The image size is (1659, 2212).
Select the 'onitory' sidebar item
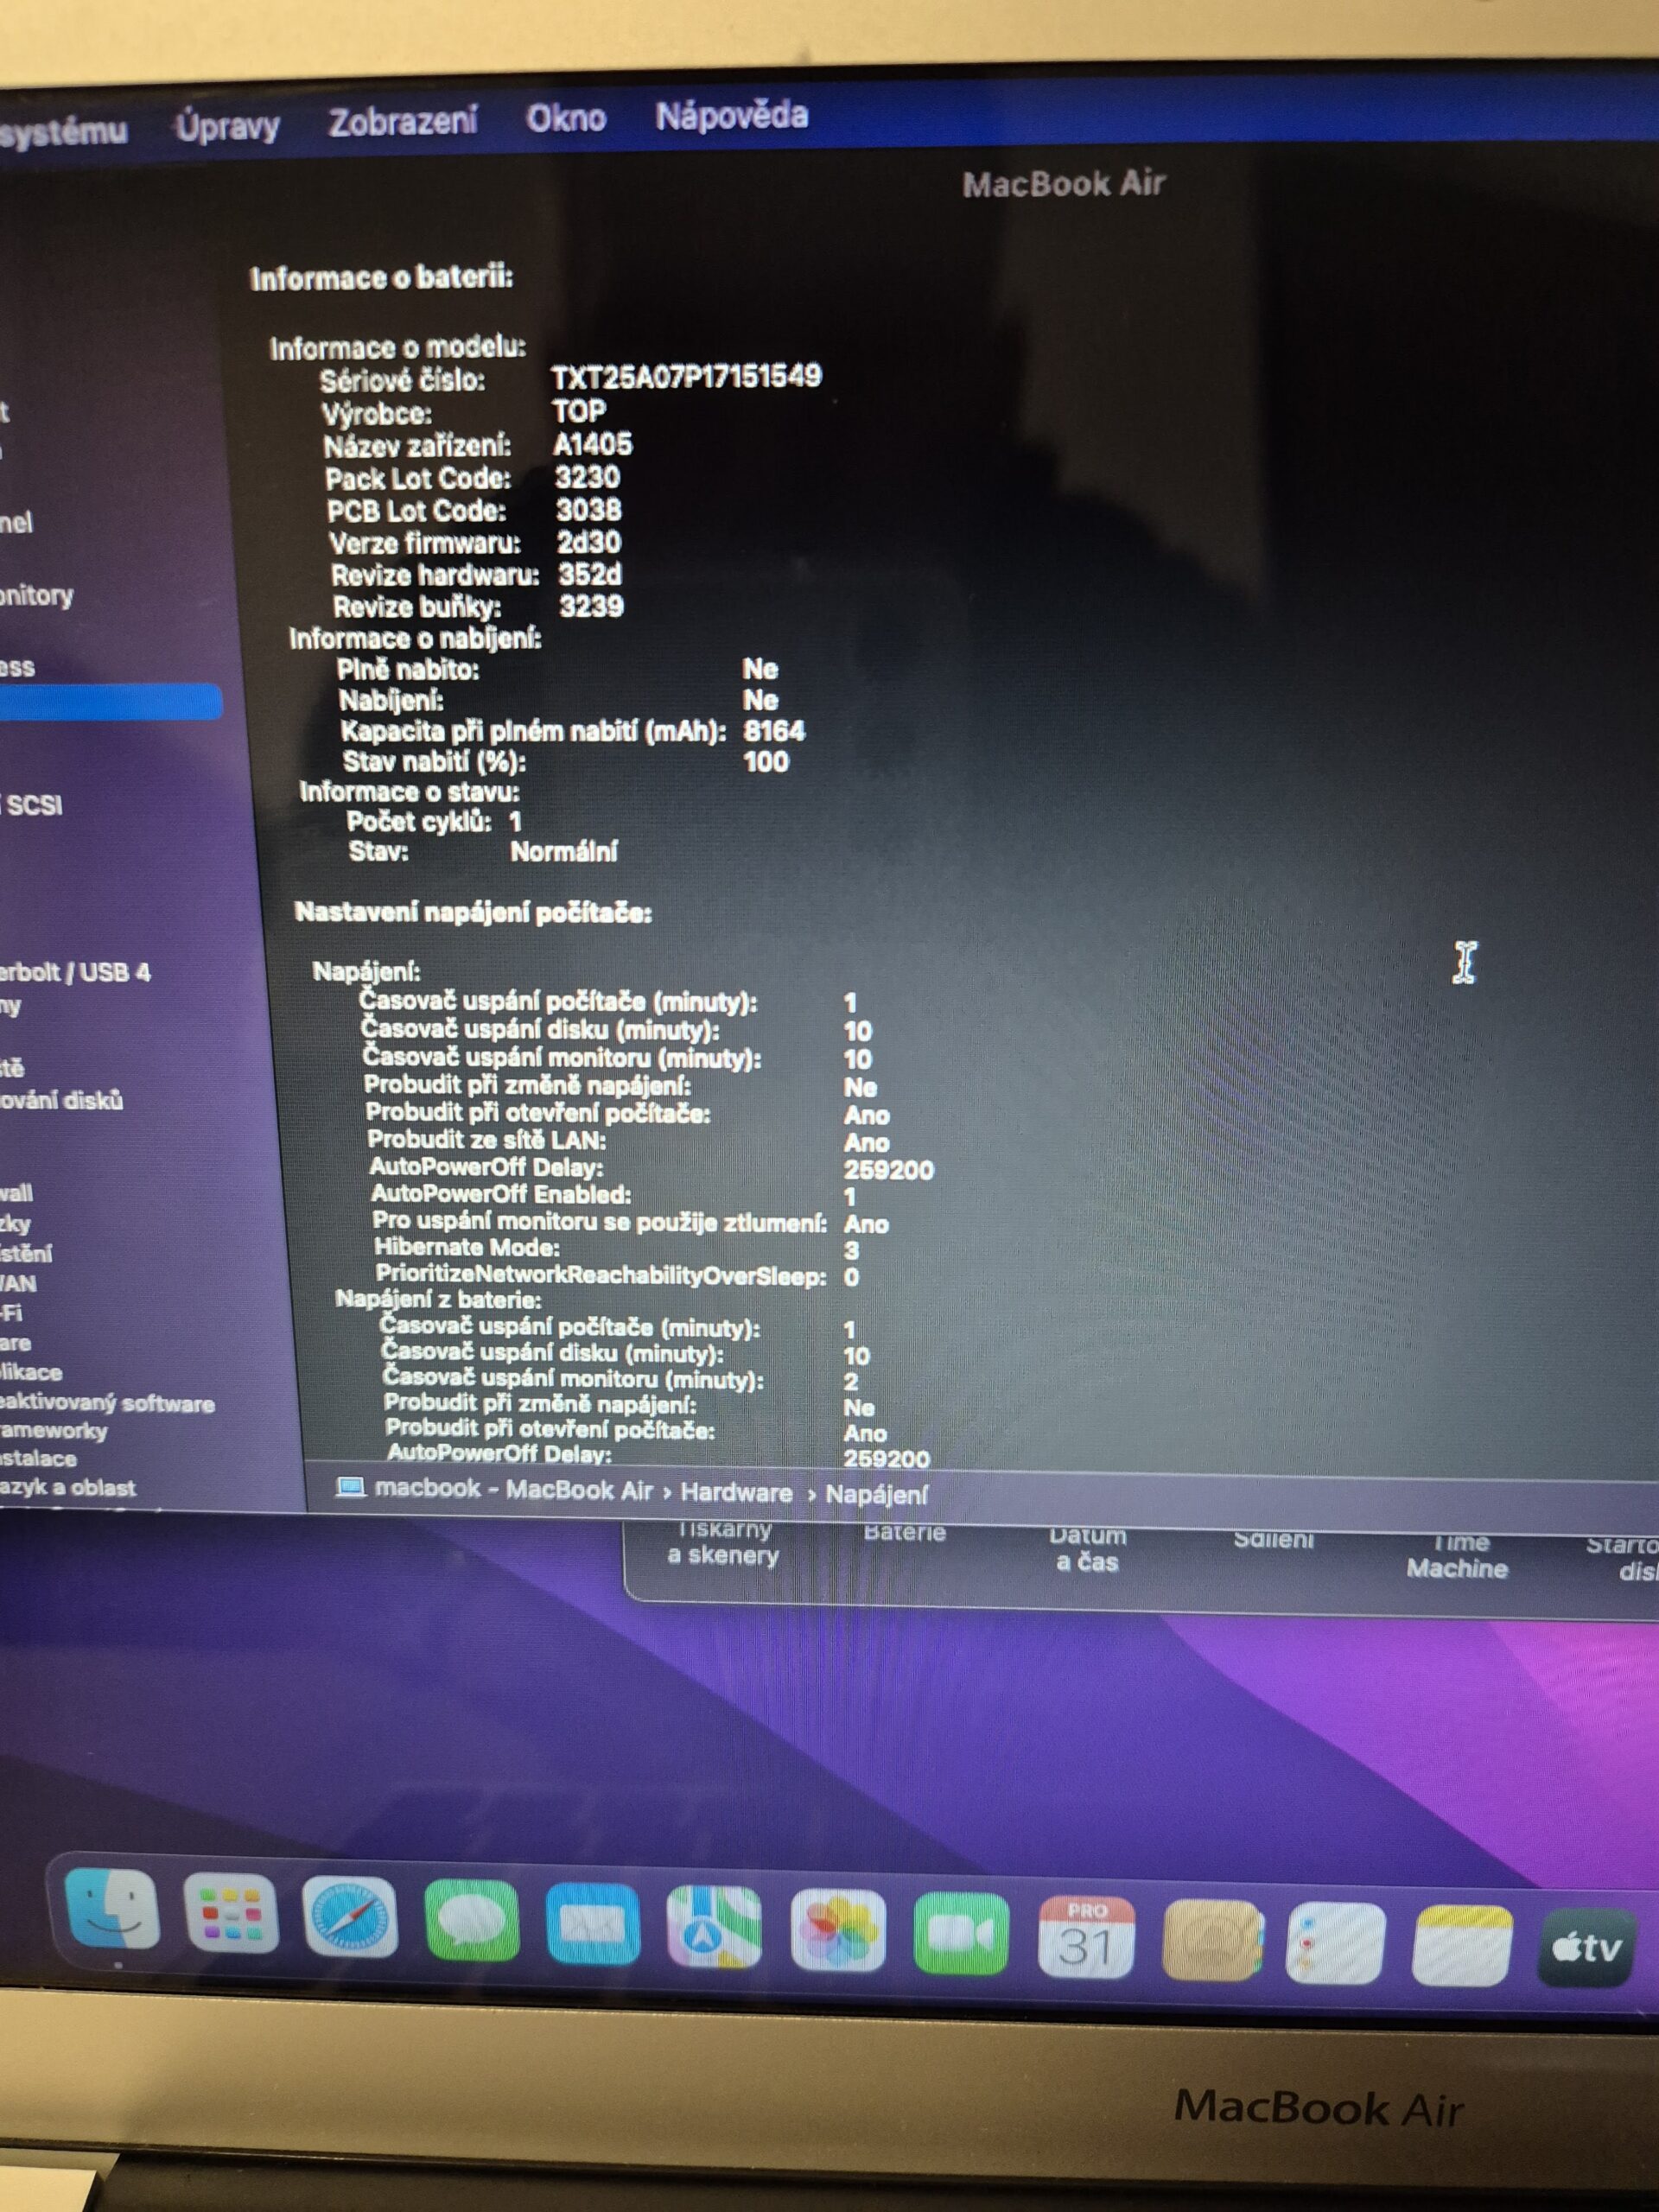tap(37, 596)
